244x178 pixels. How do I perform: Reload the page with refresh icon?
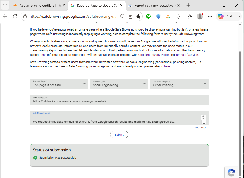coord(15,16)
